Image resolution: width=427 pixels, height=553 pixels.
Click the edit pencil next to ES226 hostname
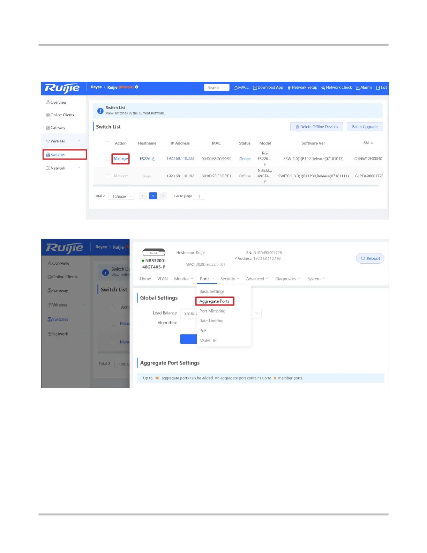153,159
